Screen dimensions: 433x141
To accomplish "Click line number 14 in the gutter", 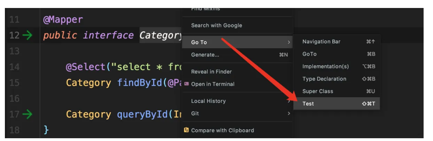I will [14, 67].
